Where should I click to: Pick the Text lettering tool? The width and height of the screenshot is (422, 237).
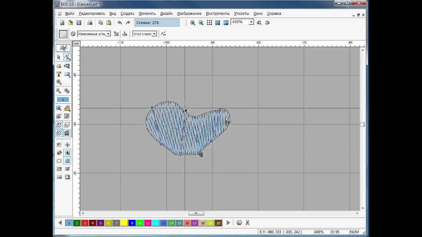click(x=59, y=74)
